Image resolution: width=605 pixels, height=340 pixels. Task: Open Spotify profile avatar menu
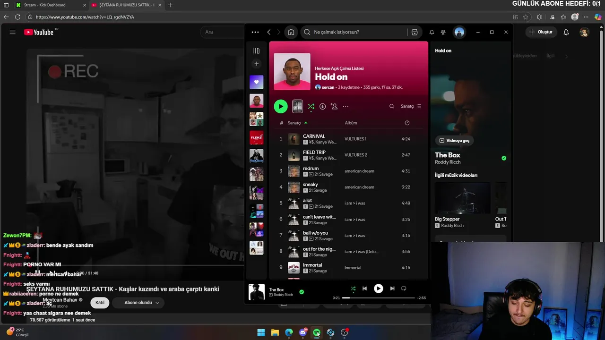coord(459,32)
